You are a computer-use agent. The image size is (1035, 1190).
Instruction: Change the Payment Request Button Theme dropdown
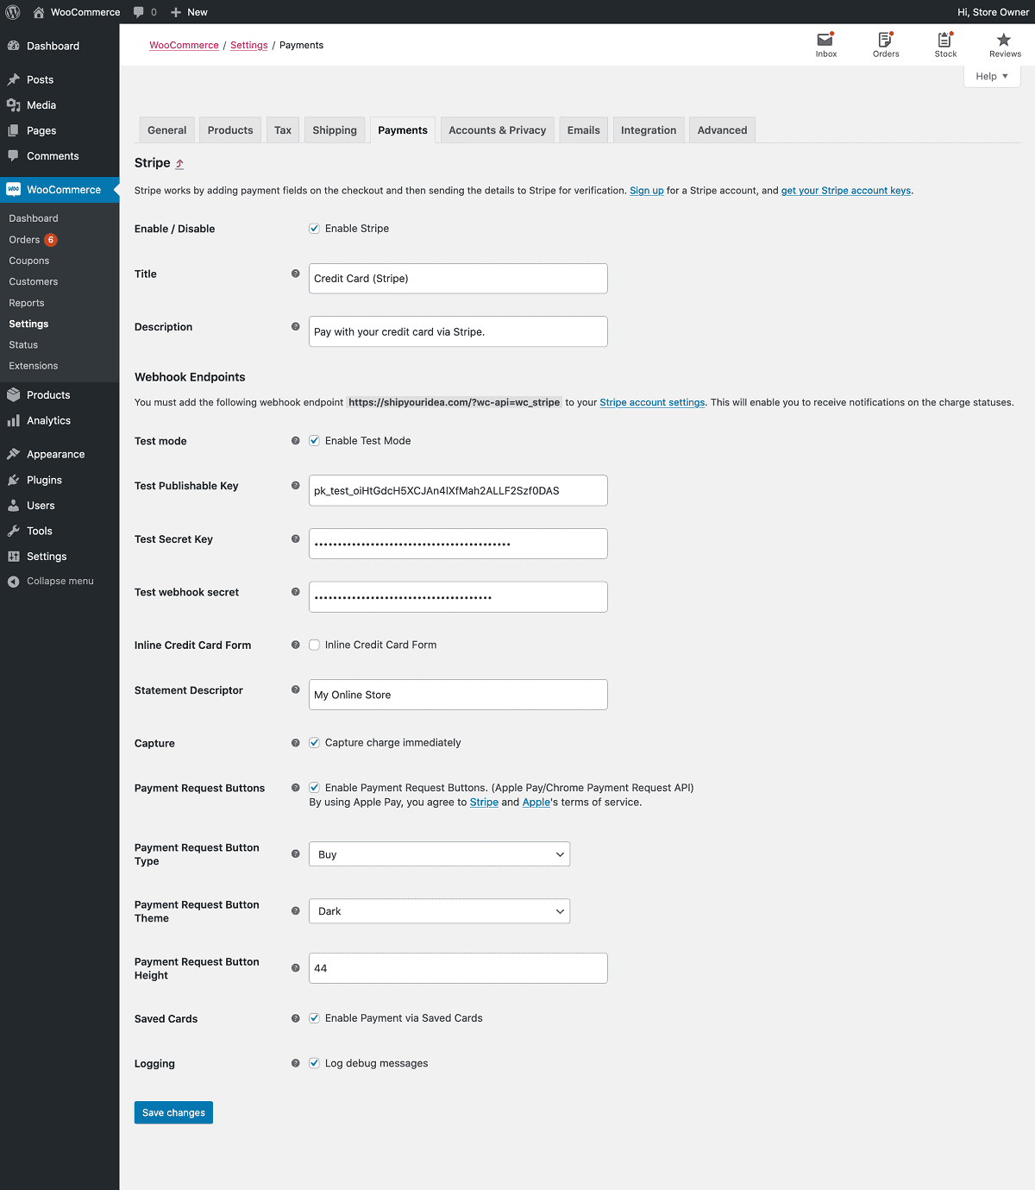[439, 911]
